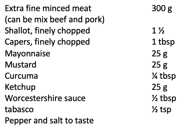Click '(can be mix beef and pork)' line
Image resolution: width=184 pixels, height=131 pixels.
click(x=55, y=20)
